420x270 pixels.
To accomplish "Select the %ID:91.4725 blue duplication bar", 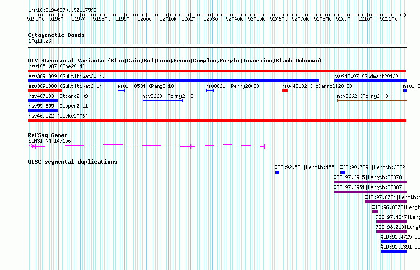I will click(x=394, y=242).
